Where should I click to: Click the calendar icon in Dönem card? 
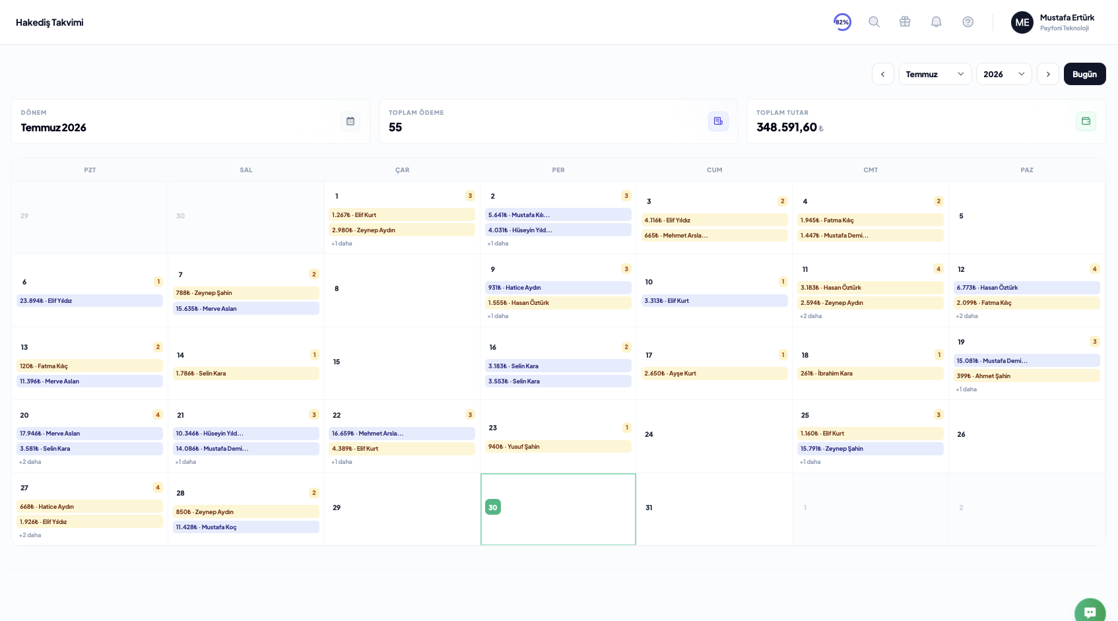coord(350,121)
